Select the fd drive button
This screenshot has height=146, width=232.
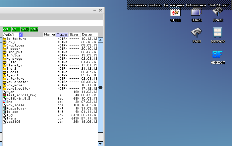(15, 29)
